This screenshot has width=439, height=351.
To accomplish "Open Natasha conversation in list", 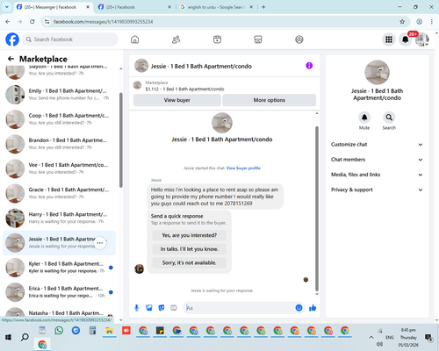I will tap(60, 312).
